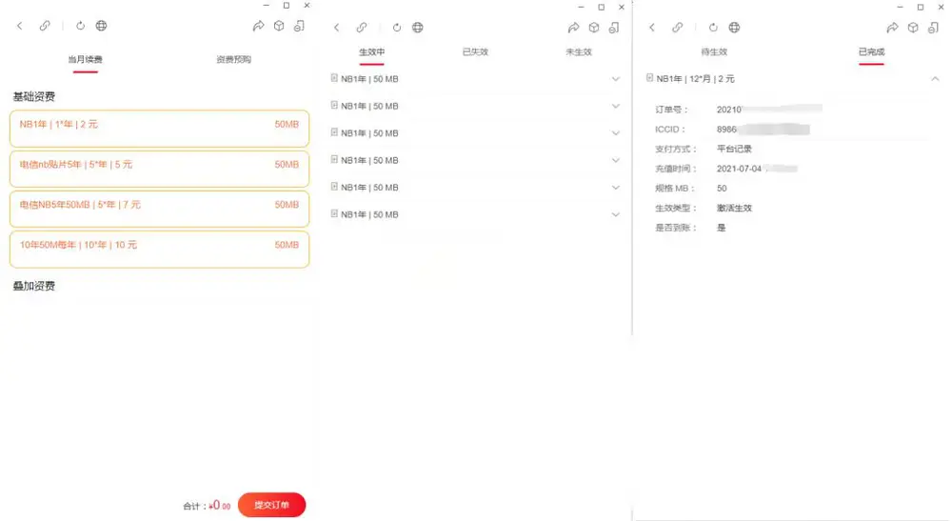Go back in the middle window
Screen dimensions: 952x521
coord(336,28)
